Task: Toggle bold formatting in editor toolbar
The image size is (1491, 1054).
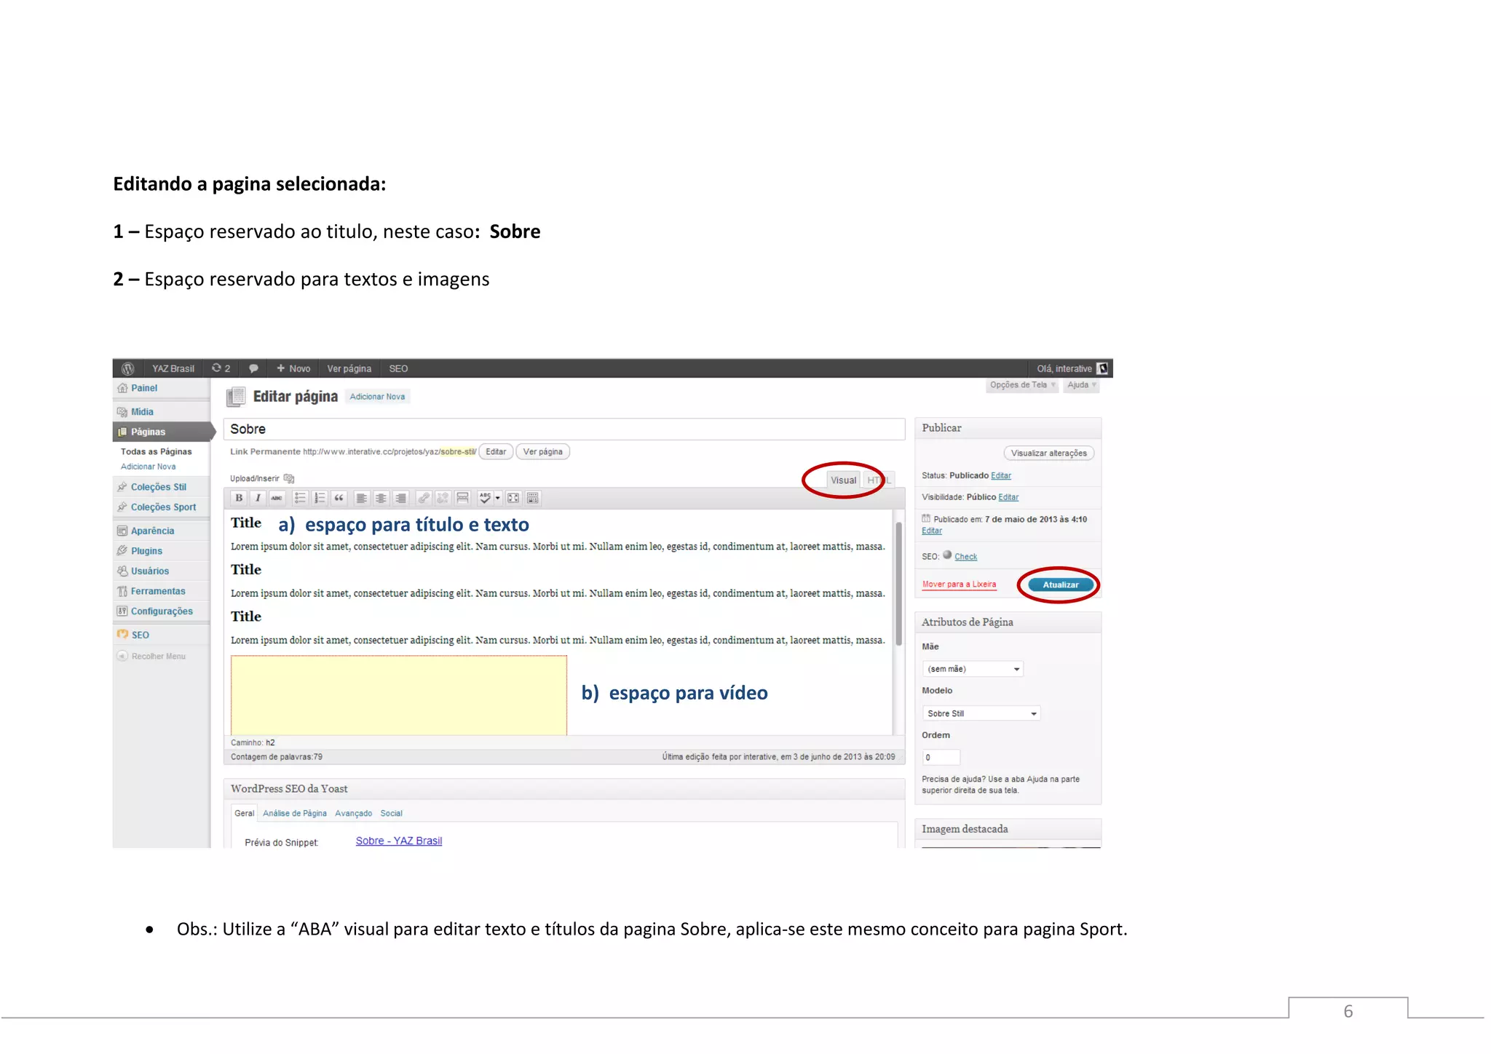Action: coord(239,498)
